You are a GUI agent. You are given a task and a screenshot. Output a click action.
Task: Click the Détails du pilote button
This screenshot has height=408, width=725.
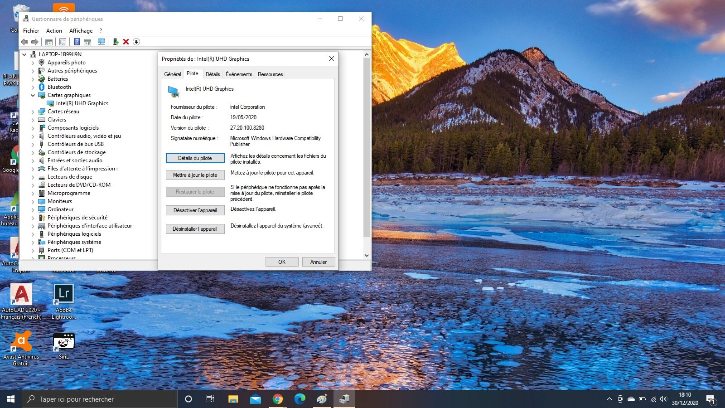195,158
